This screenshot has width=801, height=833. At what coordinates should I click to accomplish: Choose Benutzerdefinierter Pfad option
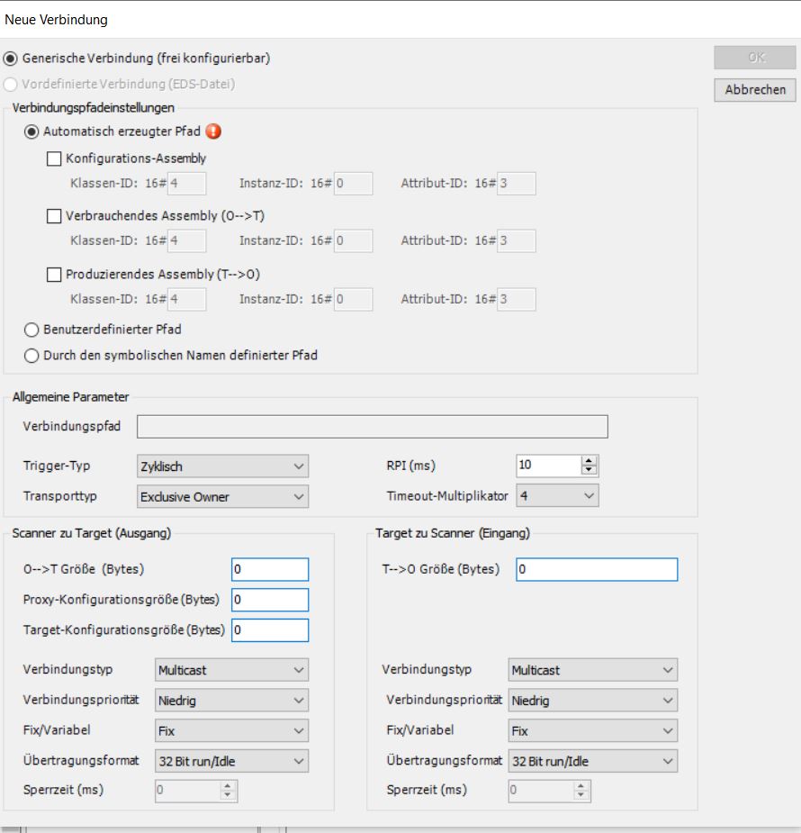coord(31,330)
